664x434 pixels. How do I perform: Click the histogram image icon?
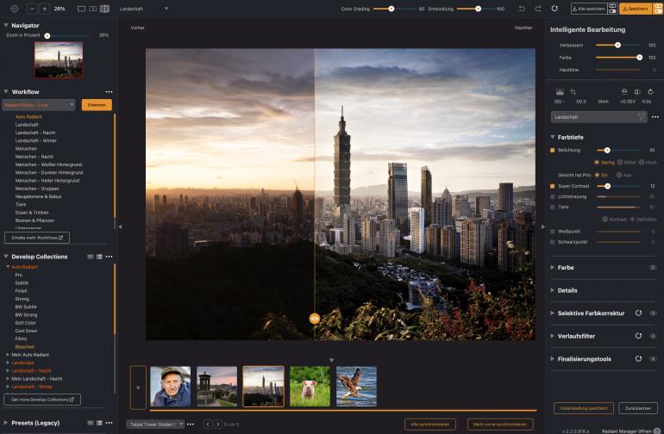(560, 90)
